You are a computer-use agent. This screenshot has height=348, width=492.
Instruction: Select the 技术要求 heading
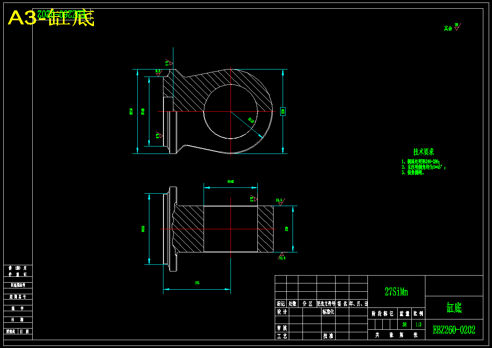point(424,152)
